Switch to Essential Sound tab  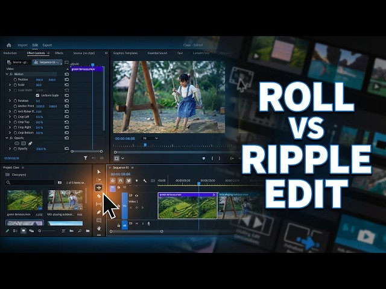point(157,53)
